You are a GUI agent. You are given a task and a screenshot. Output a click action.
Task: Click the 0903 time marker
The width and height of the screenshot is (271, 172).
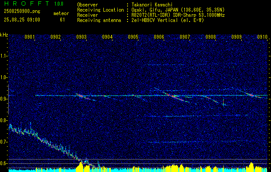pos(81,37)
